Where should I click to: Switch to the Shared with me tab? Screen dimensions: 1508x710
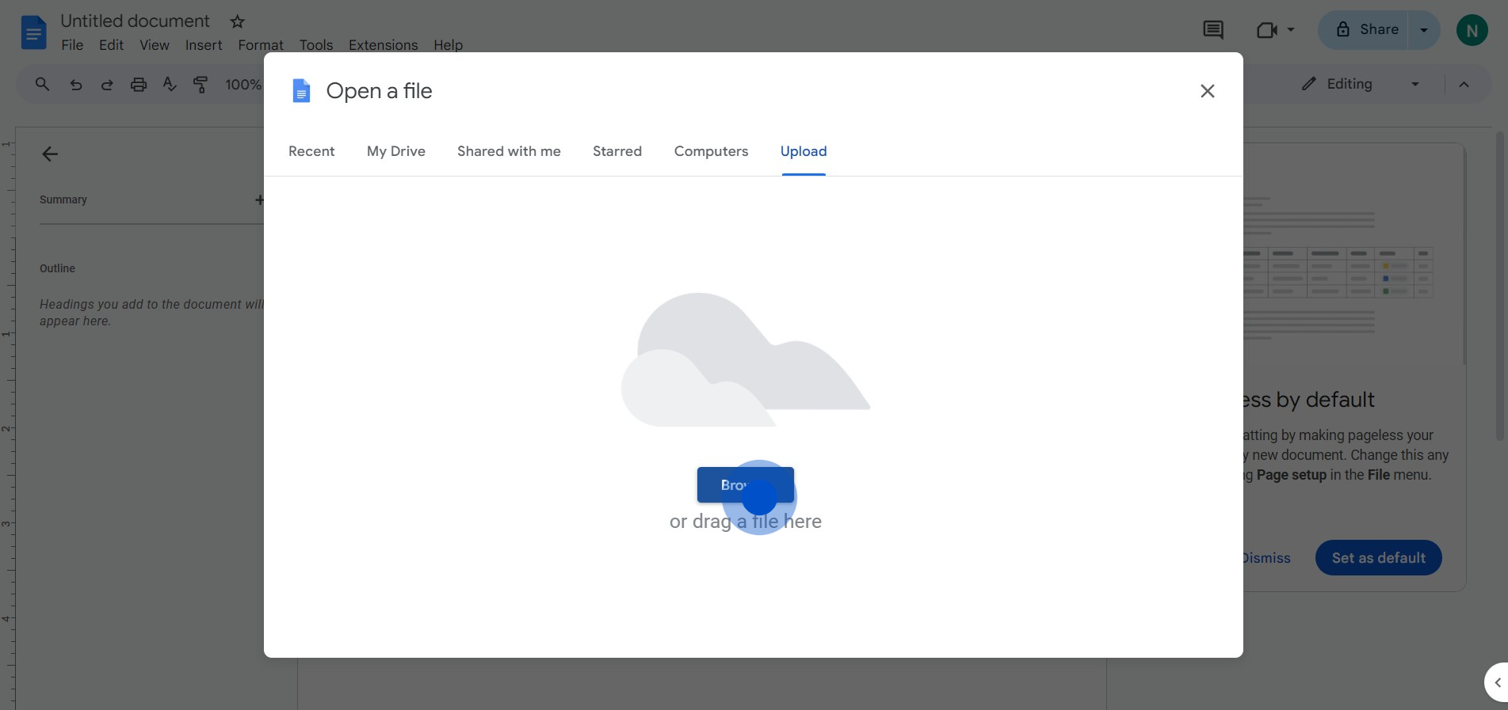tap(509, 151)
